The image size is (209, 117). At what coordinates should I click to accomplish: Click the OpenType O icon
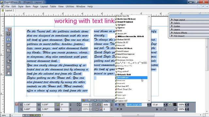pyautogui.click(x=170, y=105)
